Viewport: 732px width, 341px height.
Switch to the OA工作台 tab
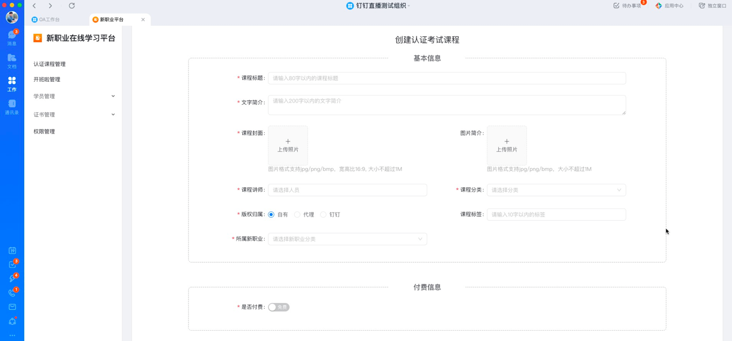pos(48,20)
